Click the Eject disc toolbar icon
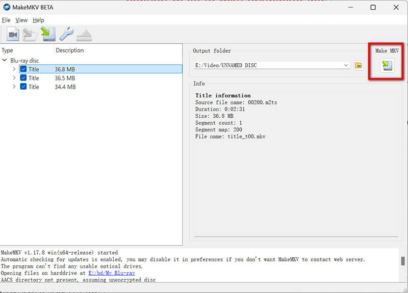Screen dimensions: 408x293 coord(84,34)
